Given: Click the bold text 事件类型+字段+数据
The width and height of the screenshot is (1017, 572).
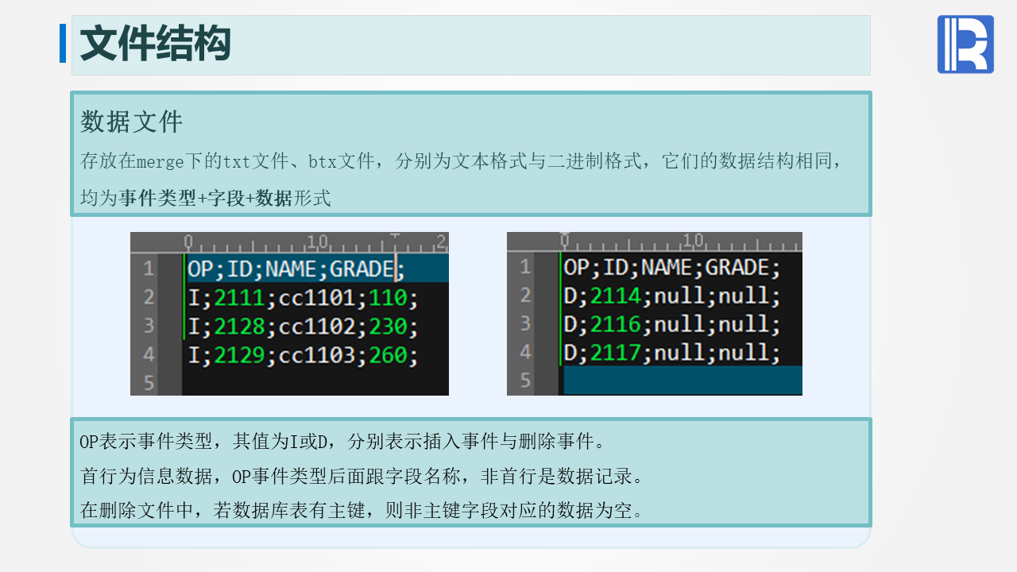Looking at the screenshot, I should coord(206,199).
